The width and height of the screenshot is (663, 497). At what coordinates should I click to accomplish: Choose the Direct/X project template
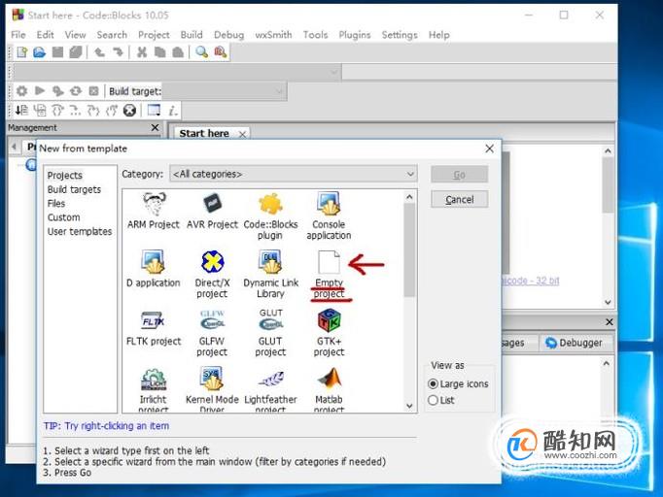[x=212, y=274]
